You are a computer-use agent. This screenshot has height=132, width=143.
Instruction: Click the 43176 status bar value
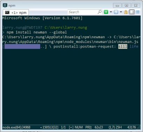131,127
